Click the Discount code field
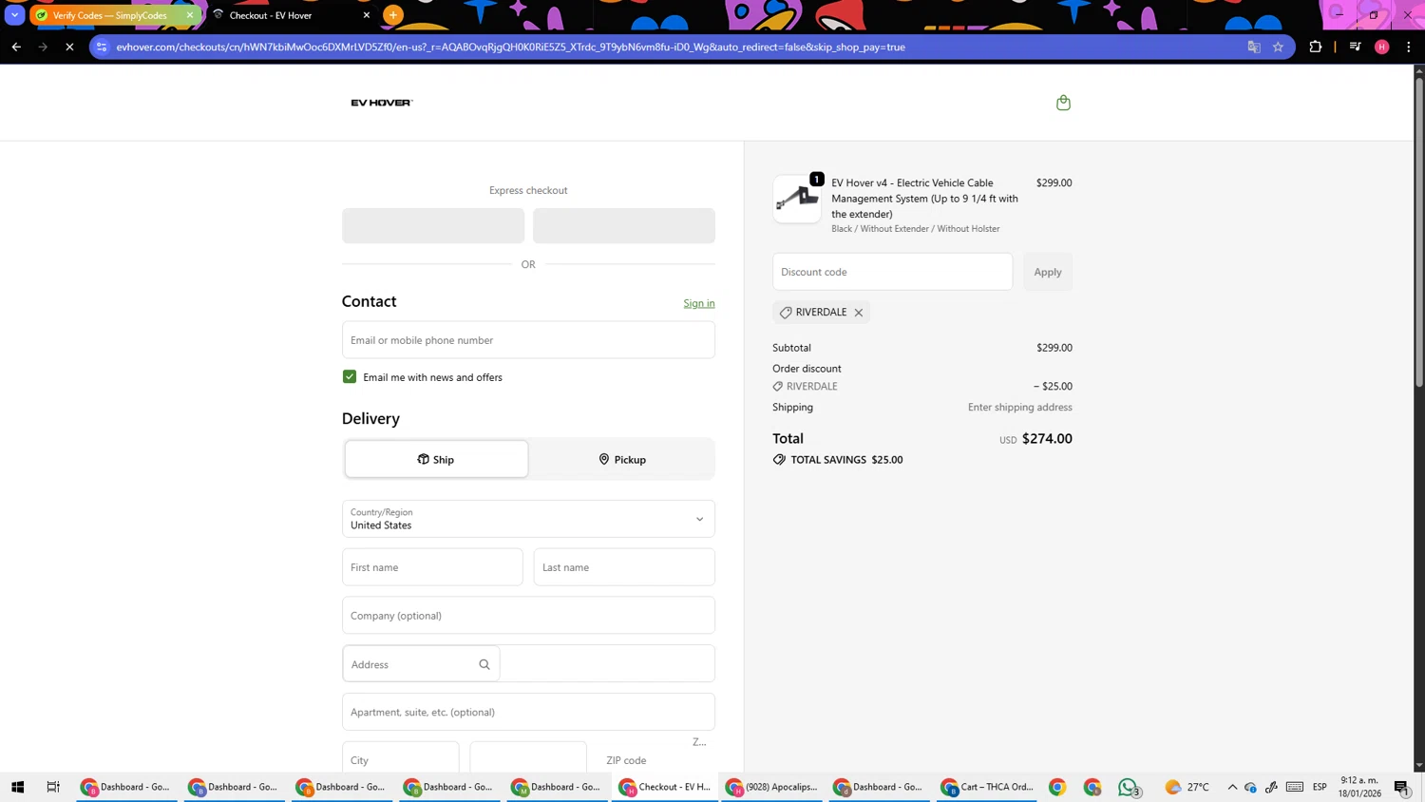The height and width of the screenshot is (802, 1425). coord(892,272)
